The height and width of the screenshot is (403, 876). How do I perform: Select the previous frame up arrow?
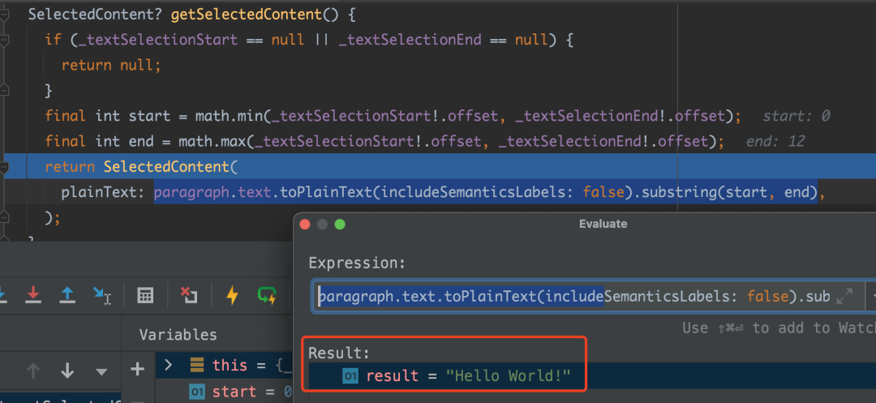point(33,371)
